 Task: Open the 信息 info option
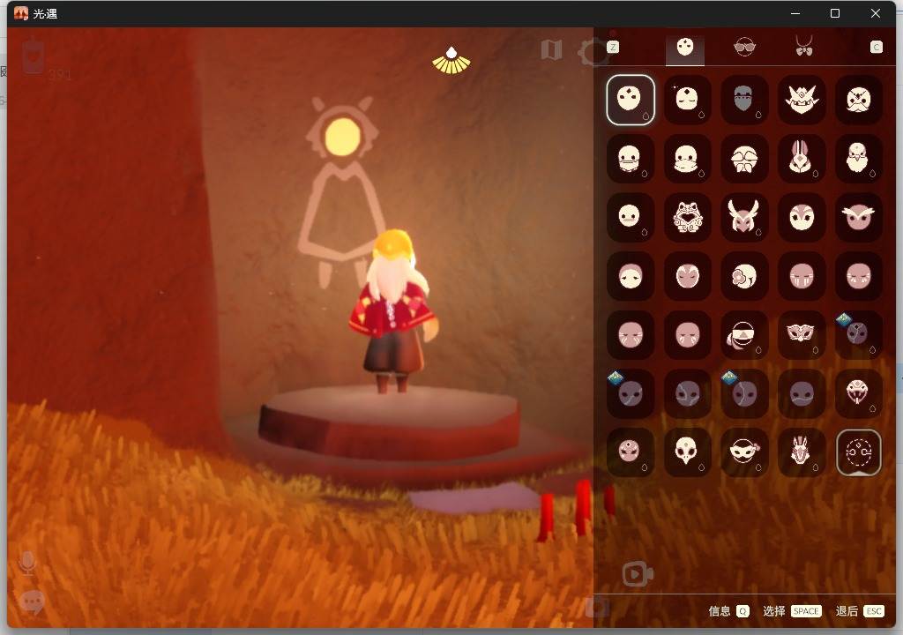pos(728,611)
